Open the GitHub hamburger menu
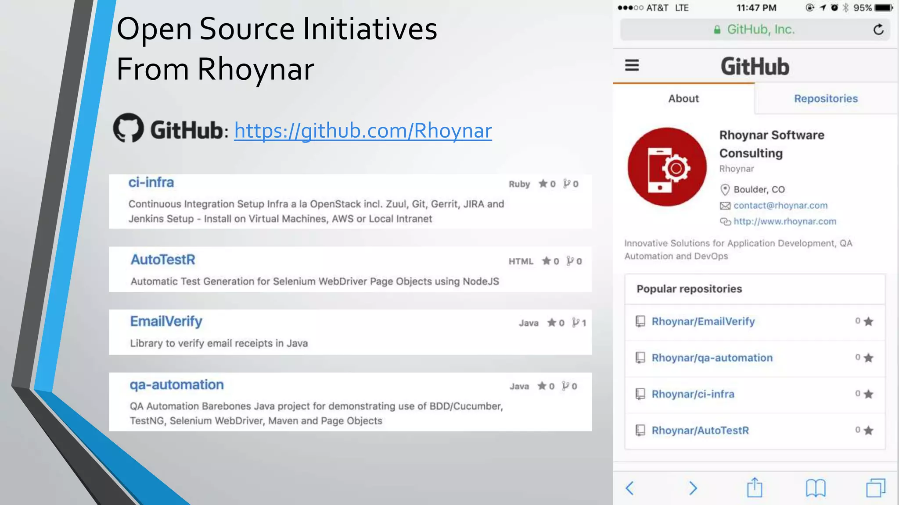 (x=632, y=66)
